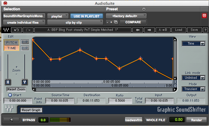Click the Source Time field
Image resolution: width=209 pixels, height=126 pixels.
pyautogui.click(x=60, y=101)
